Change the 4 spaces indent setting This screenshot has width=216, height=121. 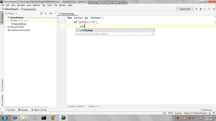(178, 113)
